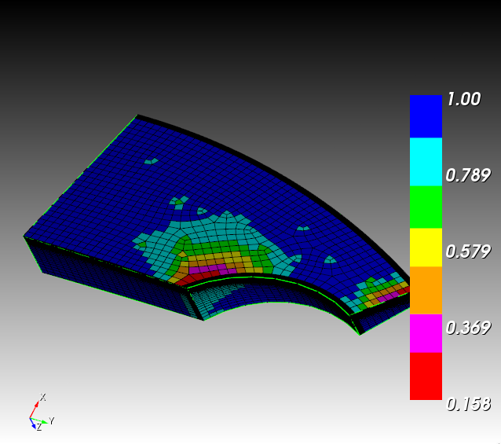Screen dimensions: 501x444
Task: Pick the green legend color band
Action: (426, 207)
